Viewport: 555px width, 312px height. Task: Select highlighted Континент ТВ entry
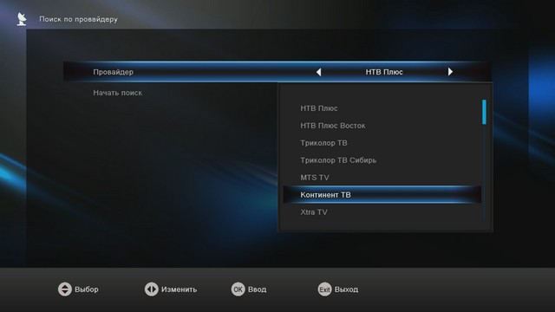382,194
